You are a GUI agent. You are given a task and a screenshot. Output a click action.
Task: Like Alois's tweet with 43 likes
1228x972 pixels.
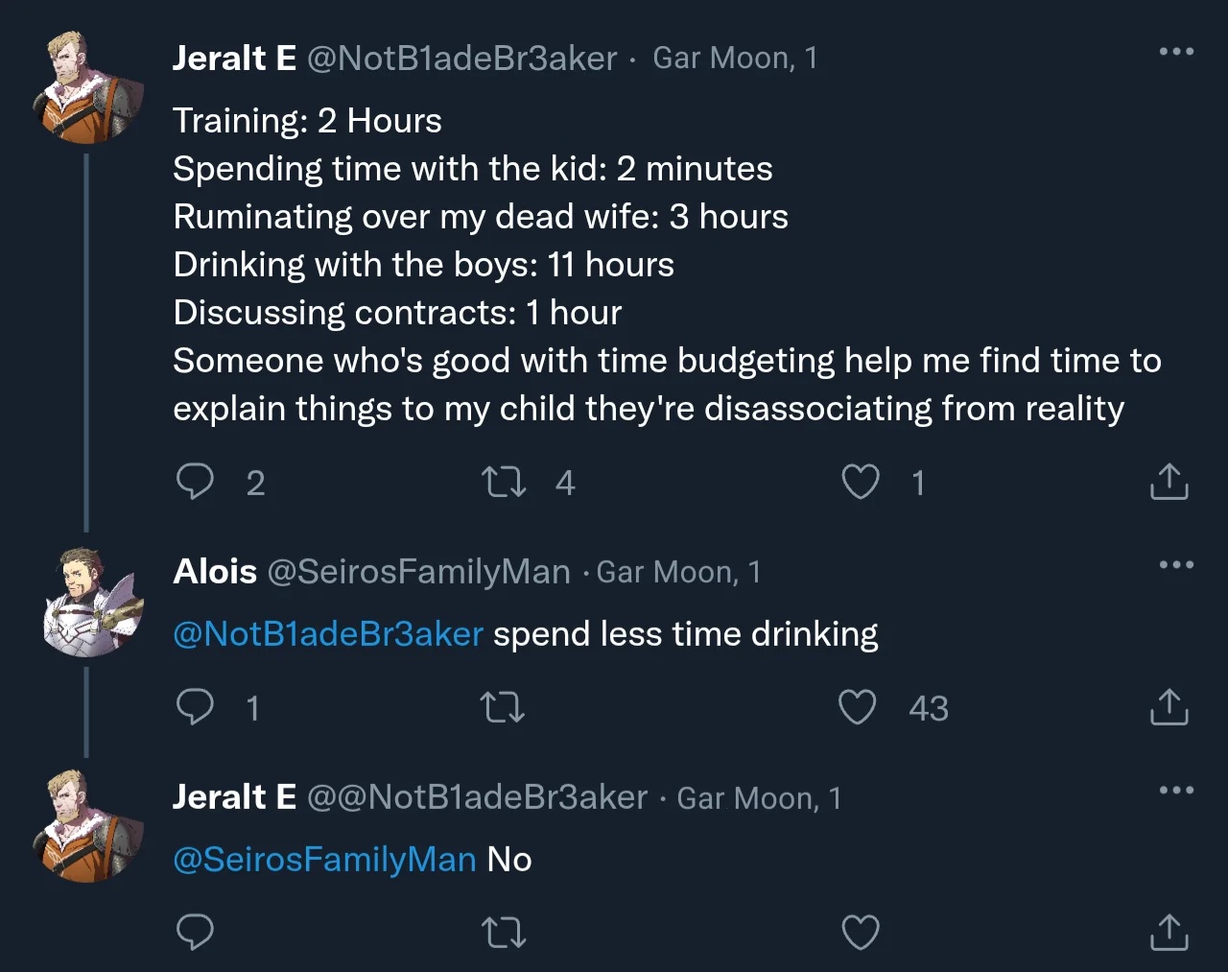pos(857,707)
